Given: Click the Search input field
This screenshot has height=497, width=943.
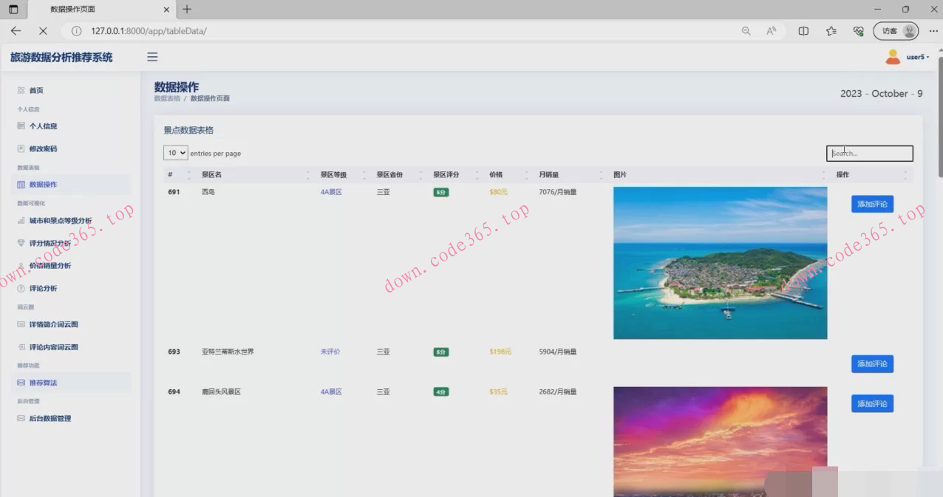Looking at the screenshot, I should (x=869, y=154).
